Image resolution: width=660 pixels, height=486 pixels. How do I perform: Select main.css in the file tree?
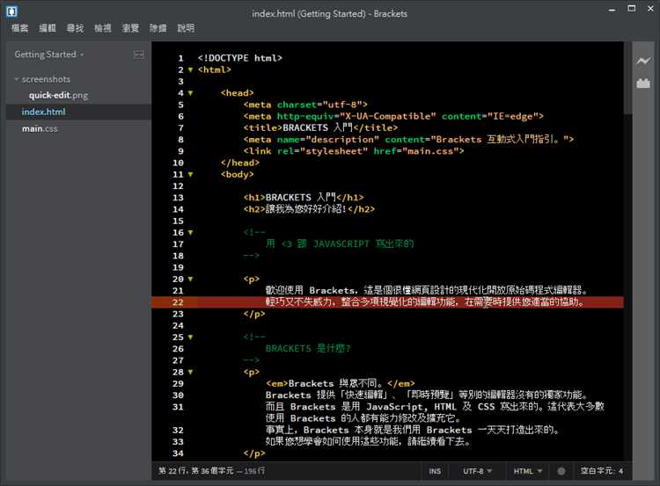40,128
